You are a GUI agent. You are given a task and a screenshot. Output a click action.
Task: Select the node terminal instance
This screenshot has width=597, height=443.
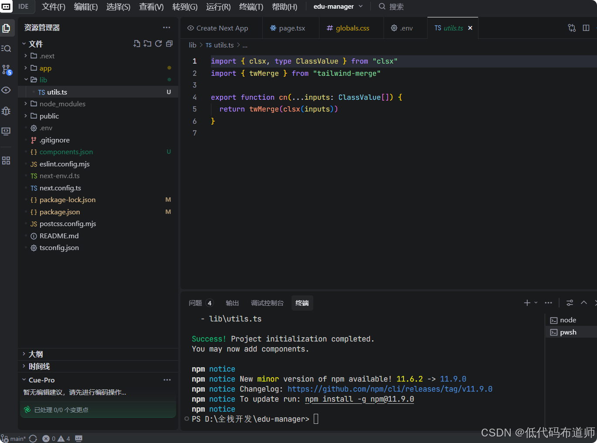pos(571,320)
